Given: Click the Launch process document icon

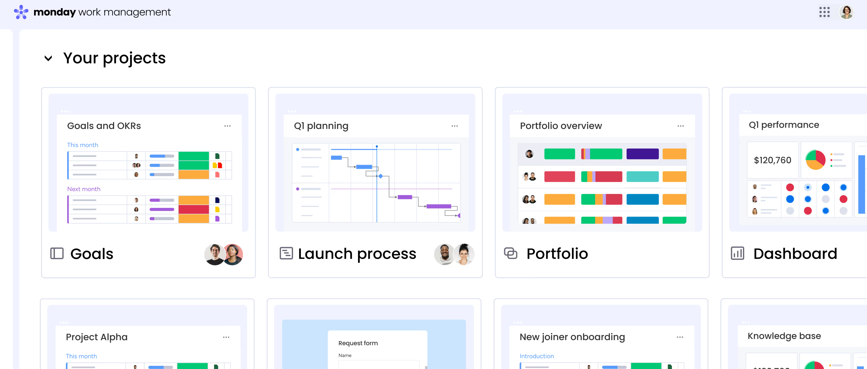Looking at the screenshot, I should coord(286,254).
